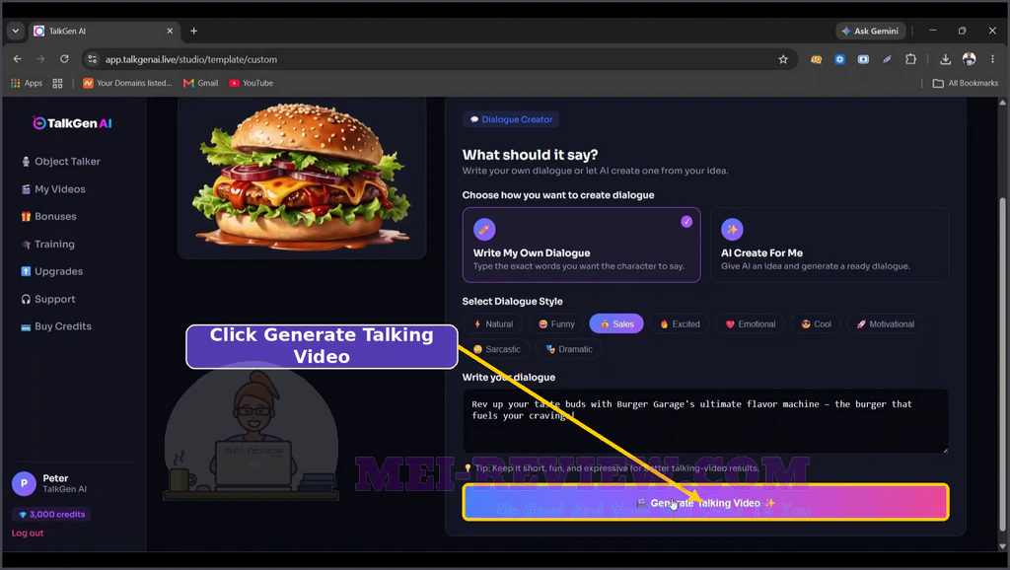Click the browser forward arrow

tap(40, 59)
